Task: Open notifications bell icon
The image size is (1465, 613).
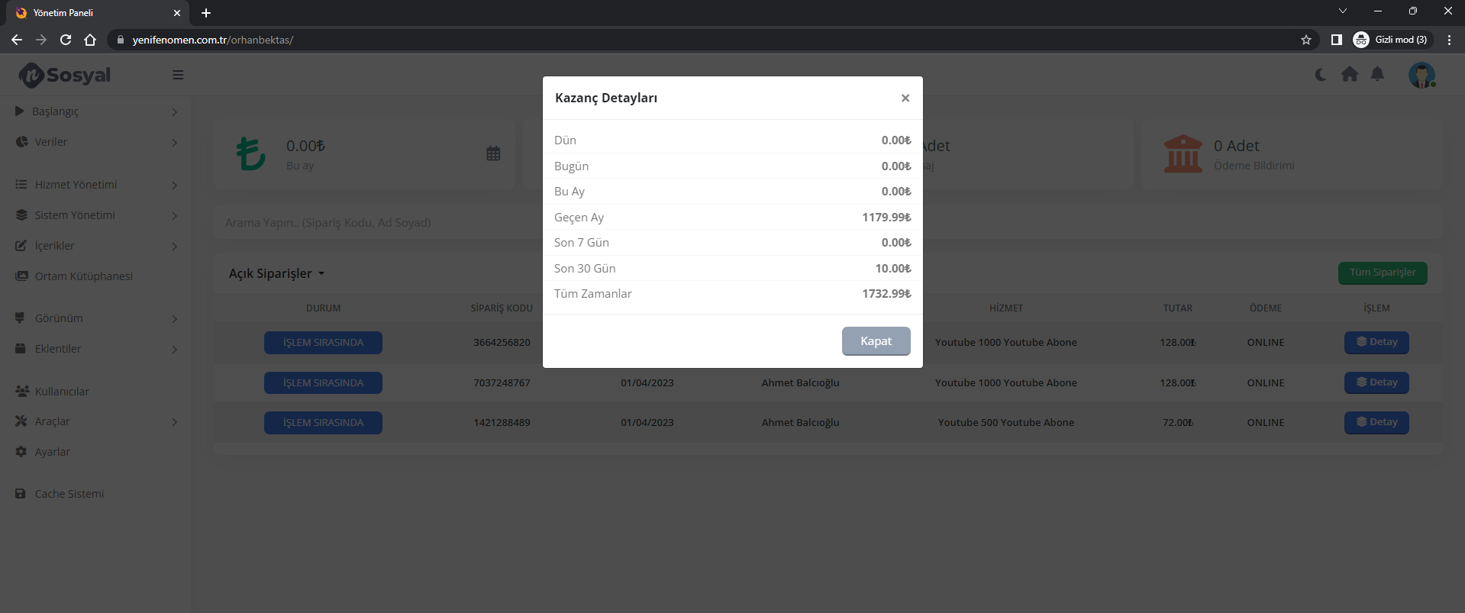Action: point(1377,74)
